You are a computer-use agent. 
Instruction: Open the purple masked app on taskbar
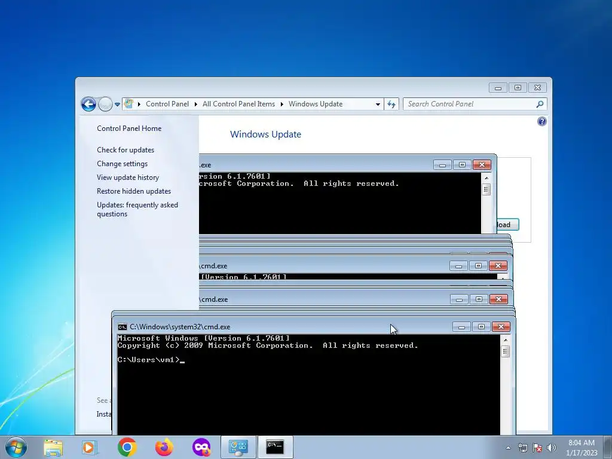point(201,447)
